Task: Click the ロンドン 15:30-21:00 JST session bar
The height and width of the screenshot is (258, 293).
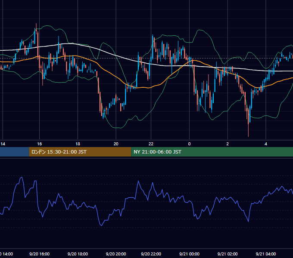Action: pyautogui.click(x=80, y=152)
